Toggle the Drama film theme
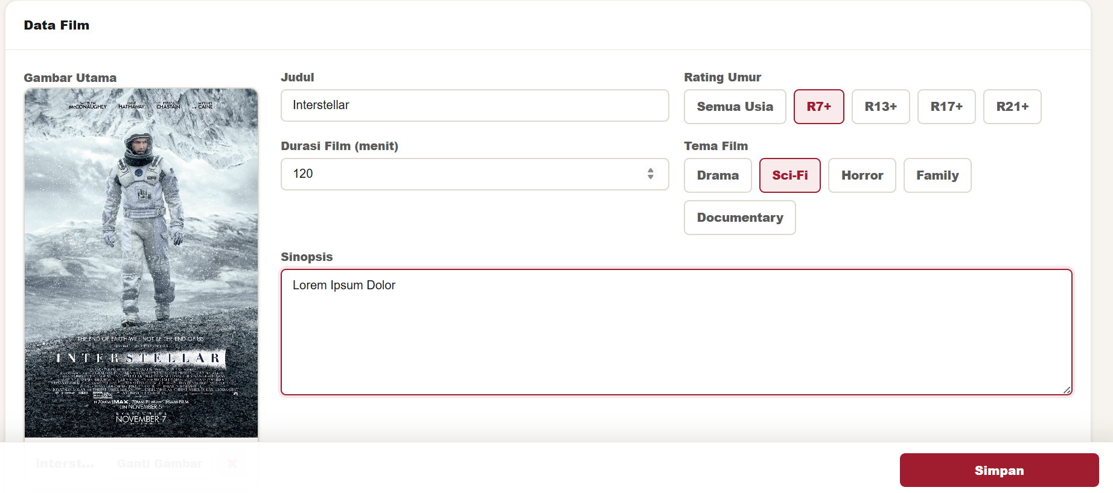Screen dimensions: 1113x493 (x=718, y=175)
